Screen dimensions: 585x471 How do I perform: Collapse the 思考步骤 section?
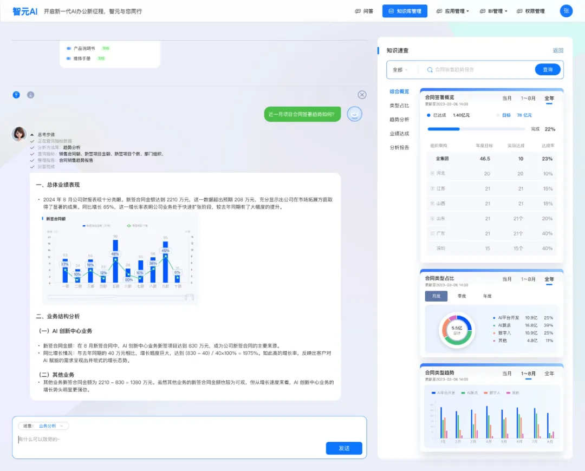tap(32, 135)
